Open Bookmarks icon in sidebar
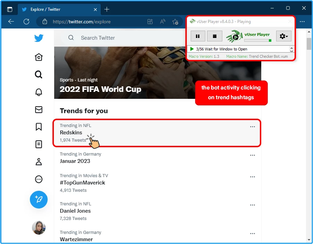Viewport: 313px width, 244px height. pyautogui.click(x=39, y=127)
